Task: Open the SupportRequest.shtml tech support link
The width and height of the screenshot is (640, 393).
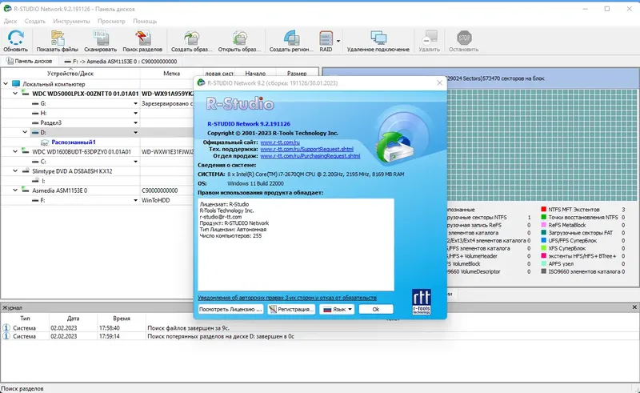Action: point(307,149)
